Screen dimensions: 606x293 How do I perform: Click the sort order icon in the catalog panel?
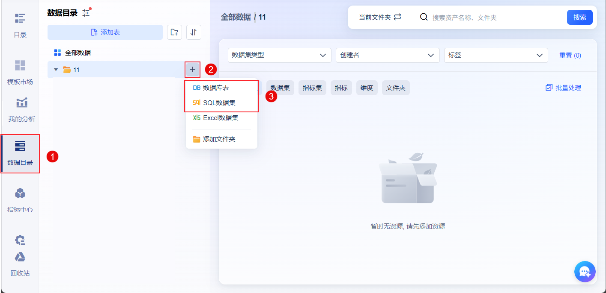pos(194,32)
